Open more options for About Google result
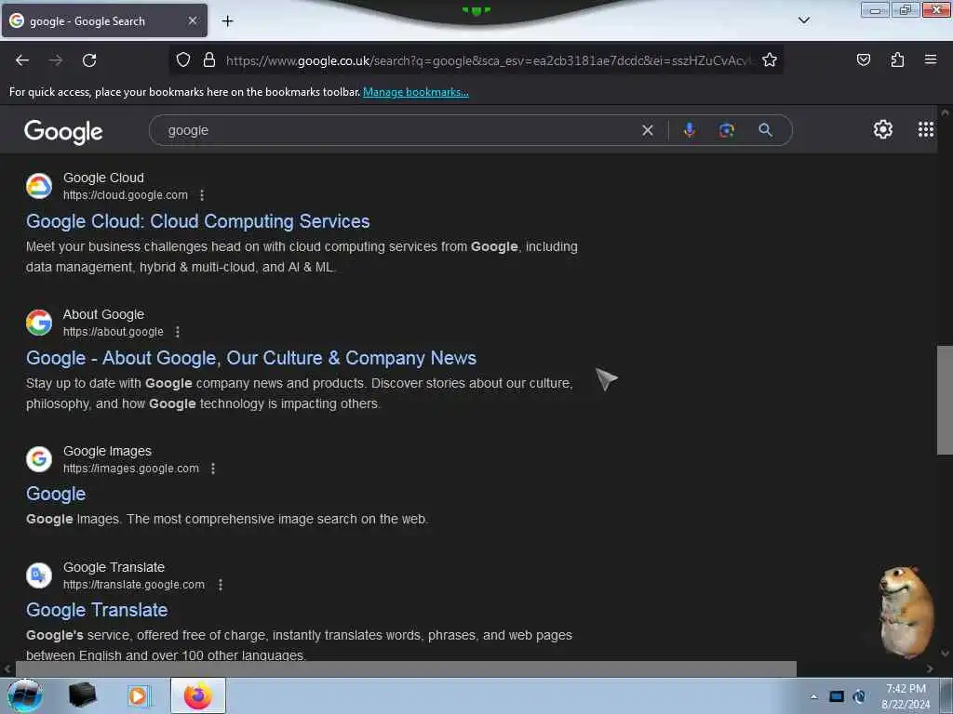 point(178,332)
